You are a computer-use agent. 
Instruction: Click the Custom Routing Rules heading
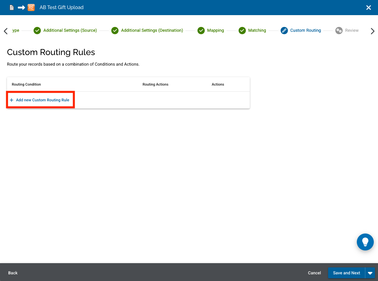(x=51, y=52)
